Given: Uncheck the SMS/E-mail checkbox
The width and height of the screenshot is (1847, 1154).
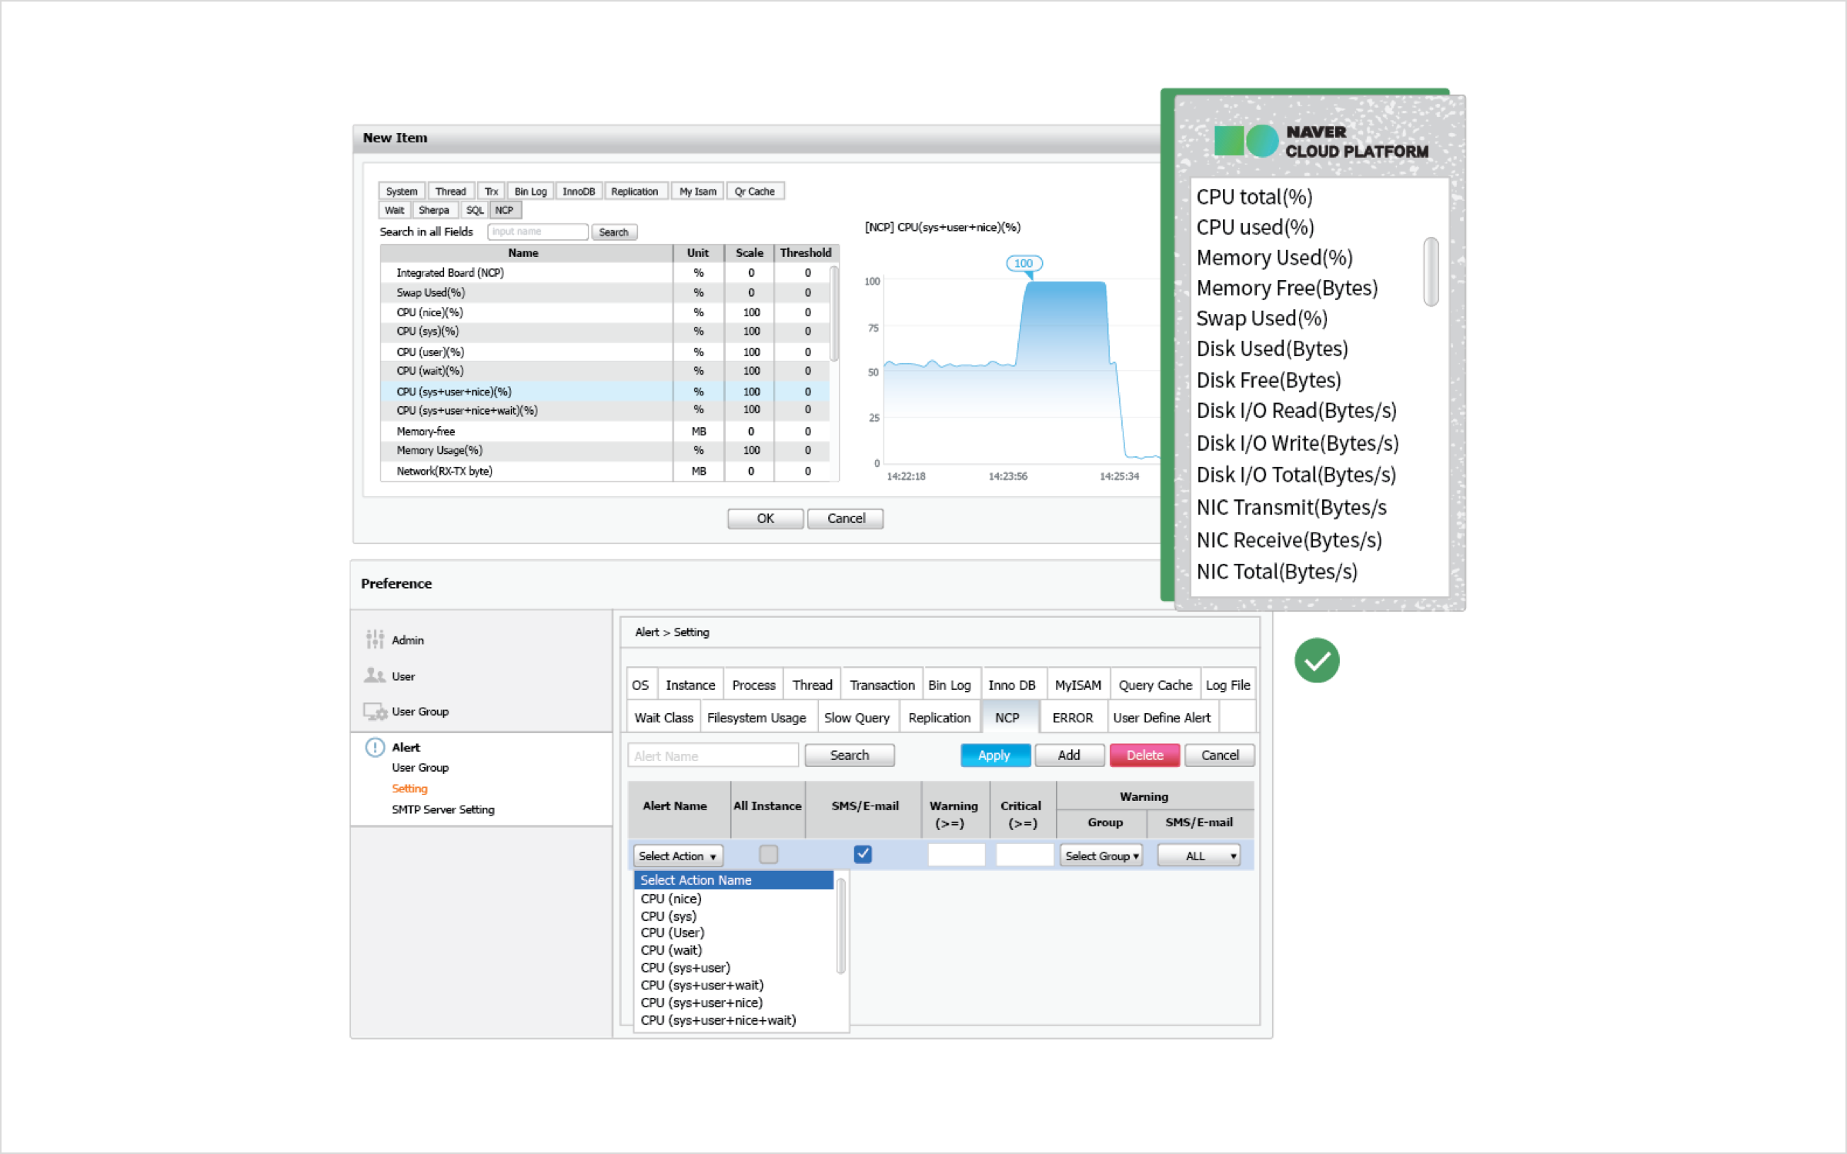Looking at the screenshot, I should coord(863,854).
